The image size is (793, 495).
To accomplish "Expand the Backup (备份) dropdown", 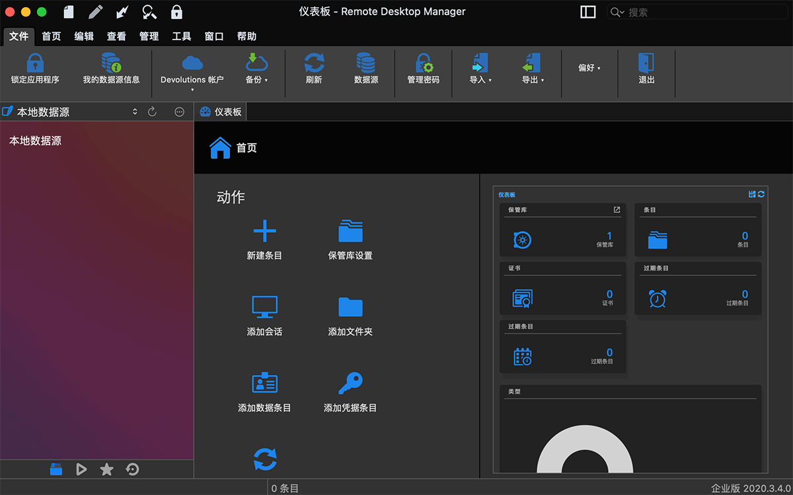I will pyautogui.click(x=256, y=69).
